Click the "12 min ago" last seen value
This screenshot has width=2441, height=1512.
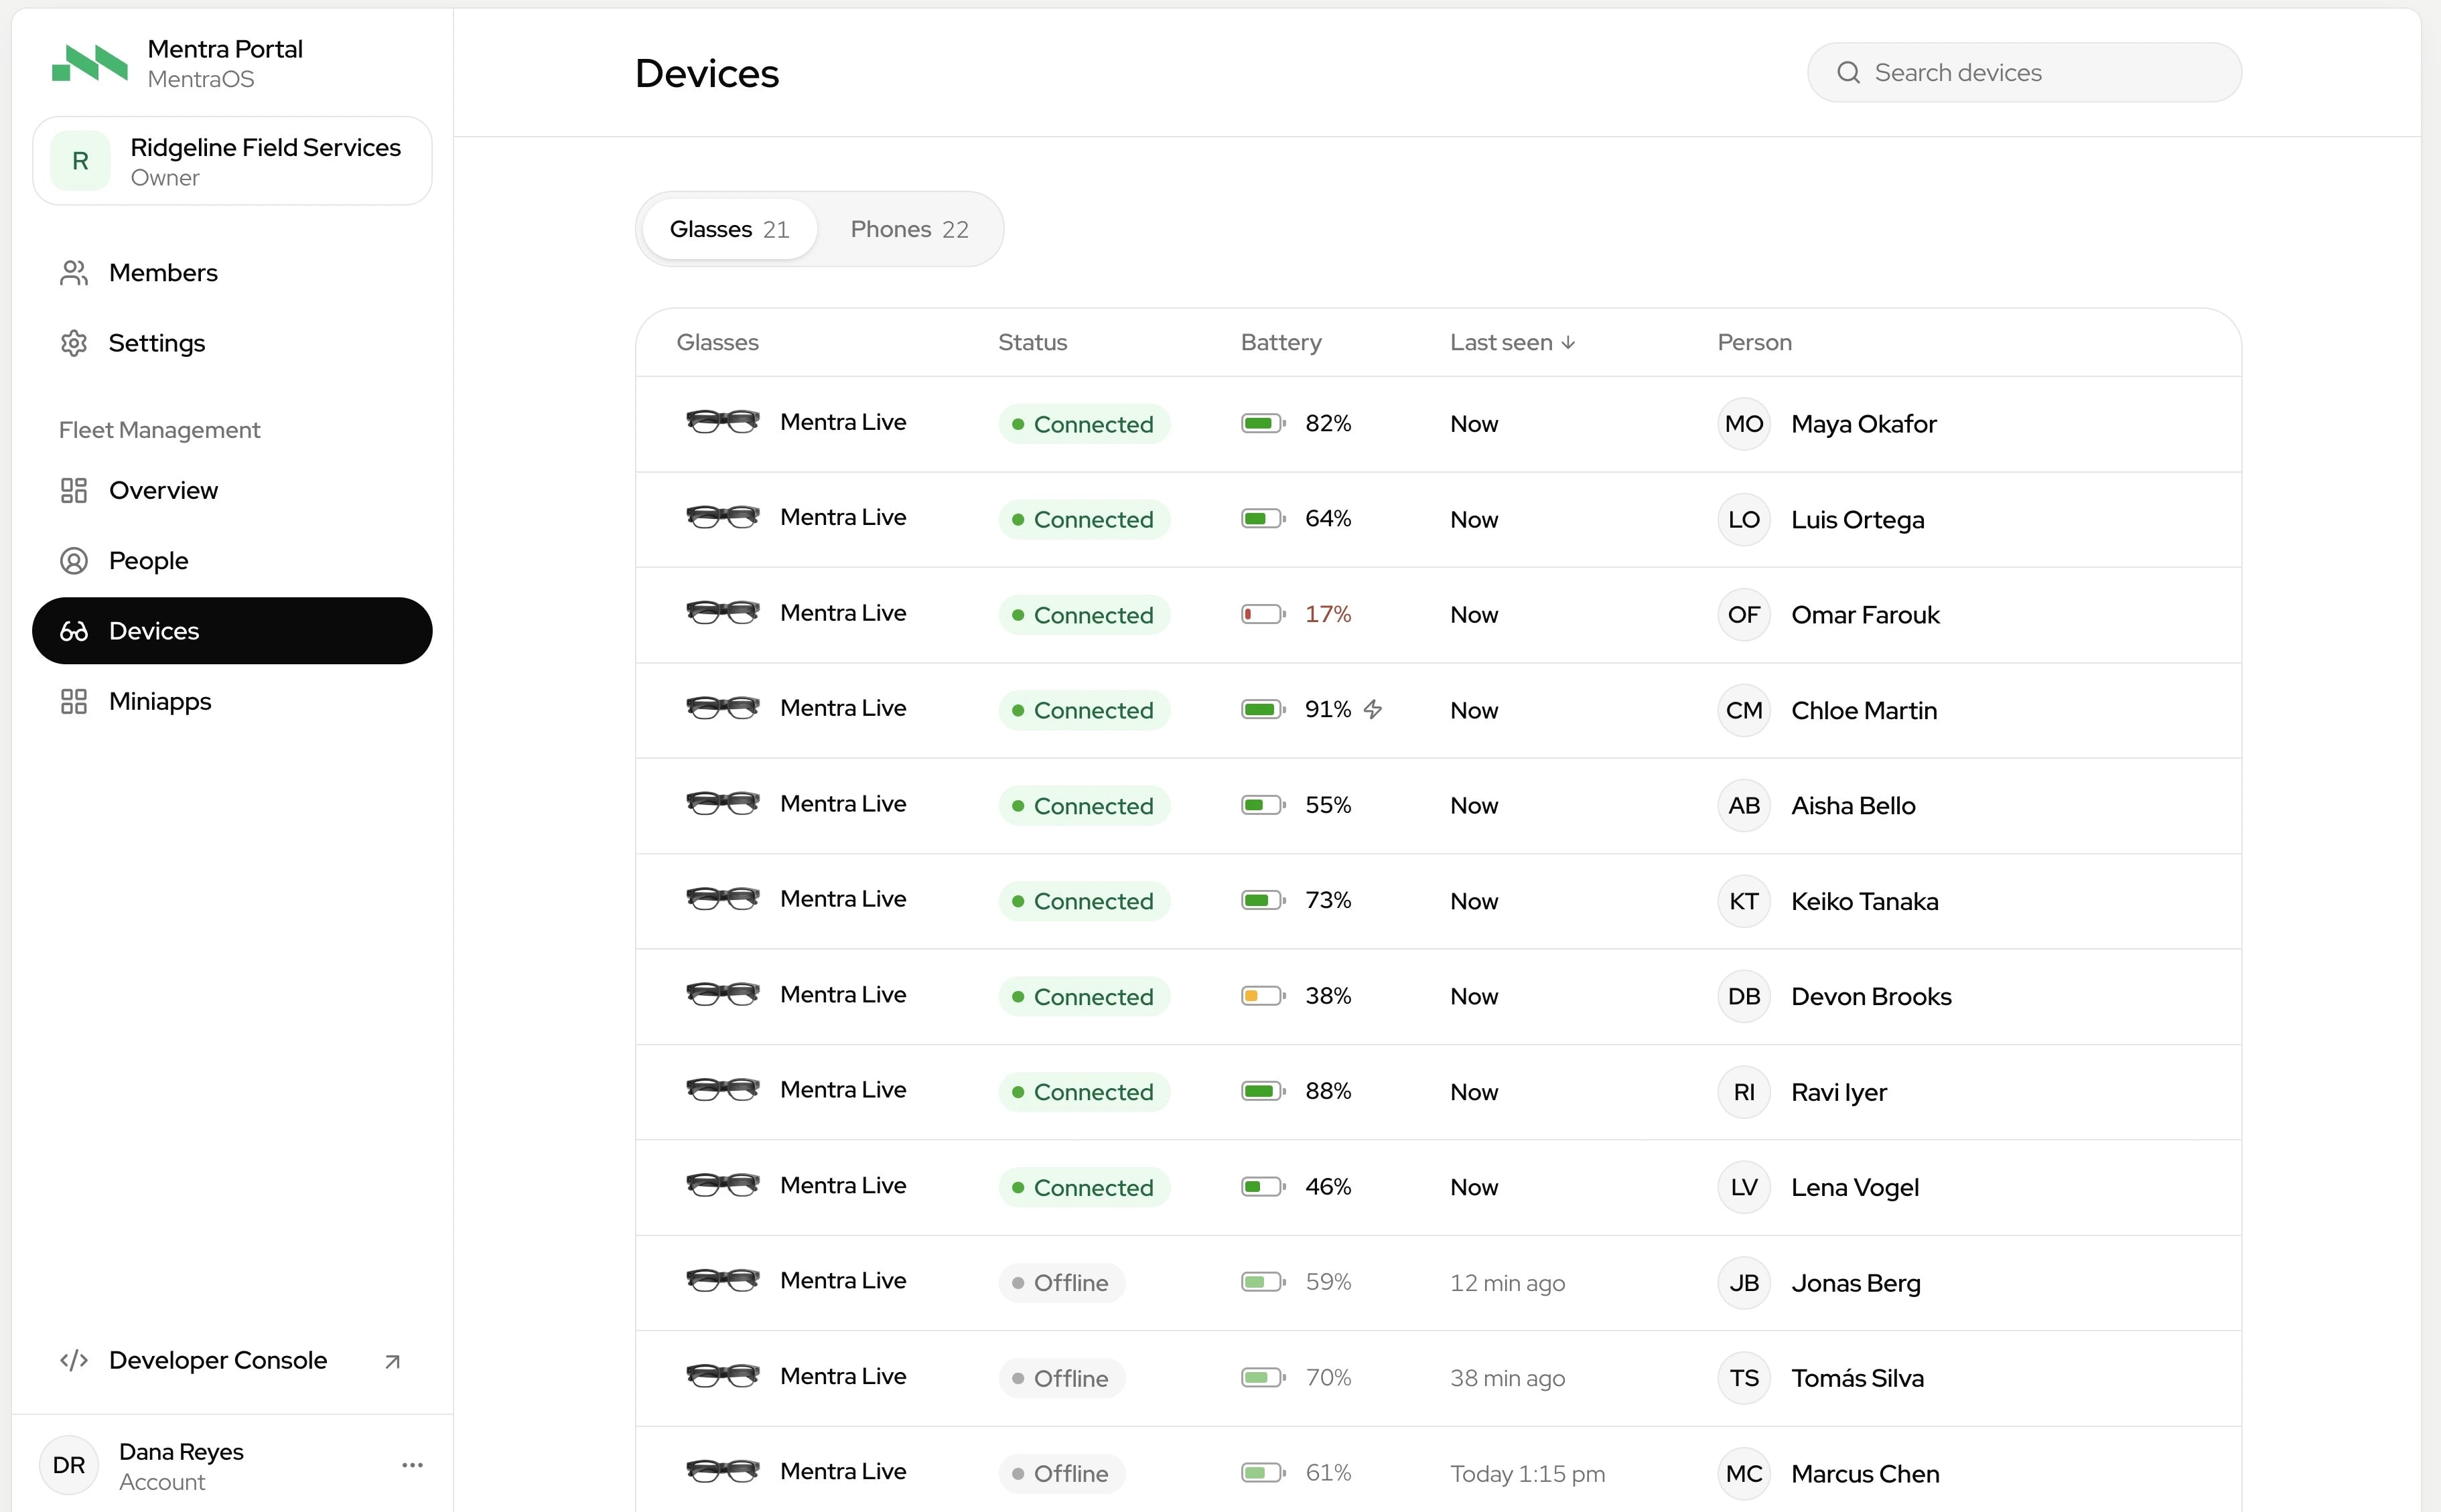coord(1508,1283)
